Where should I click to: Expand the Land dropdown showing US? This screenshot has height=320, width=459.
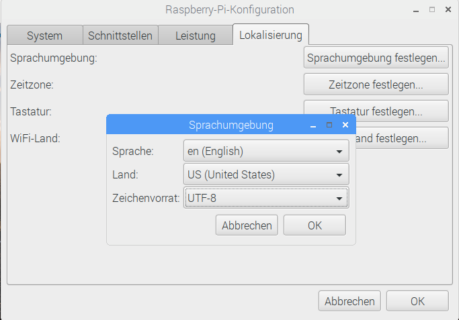click(x=265, y=174)
